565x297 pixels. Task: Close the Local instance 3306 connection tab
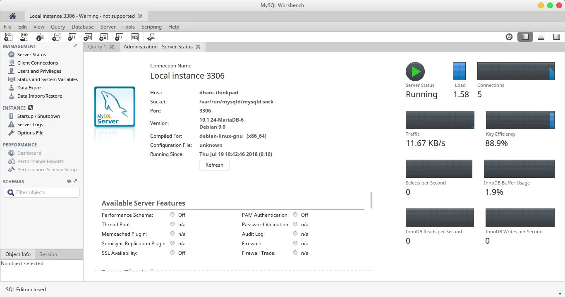click(x=140, y=16)
